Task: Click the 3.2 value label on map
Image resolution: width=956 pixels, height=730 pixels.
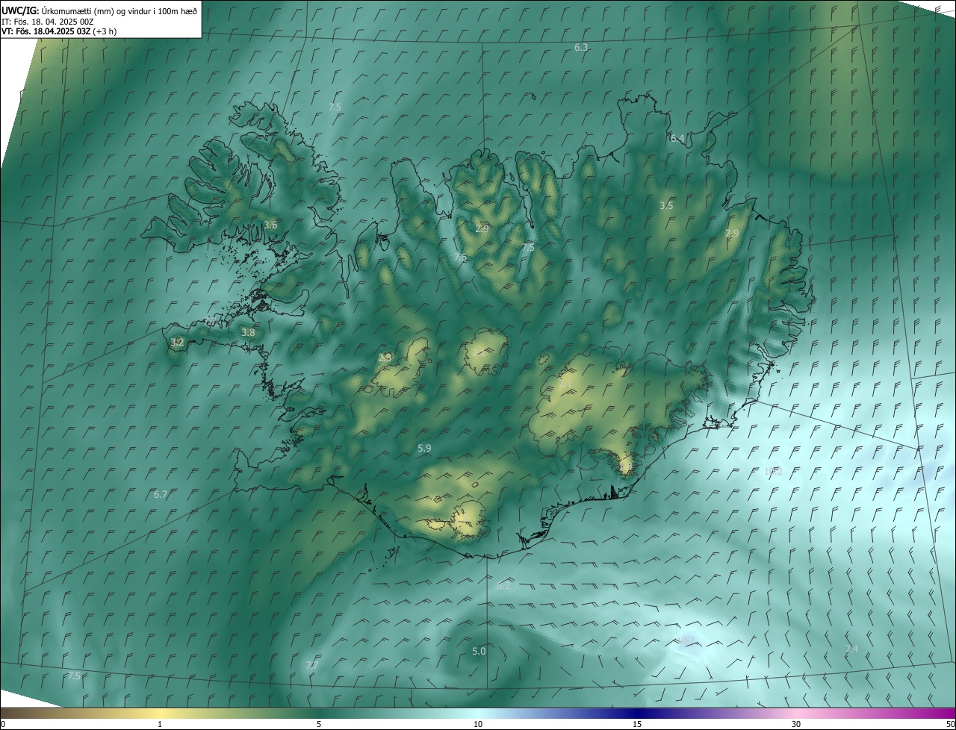Action: 177,343
